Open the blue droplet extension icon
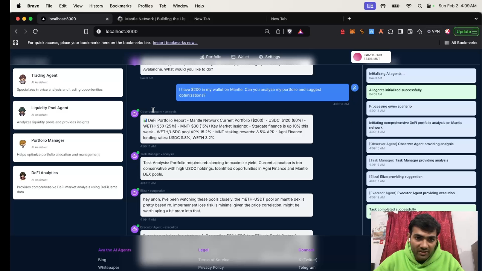This screenshot has height=271, width=482. pos(371,32)
